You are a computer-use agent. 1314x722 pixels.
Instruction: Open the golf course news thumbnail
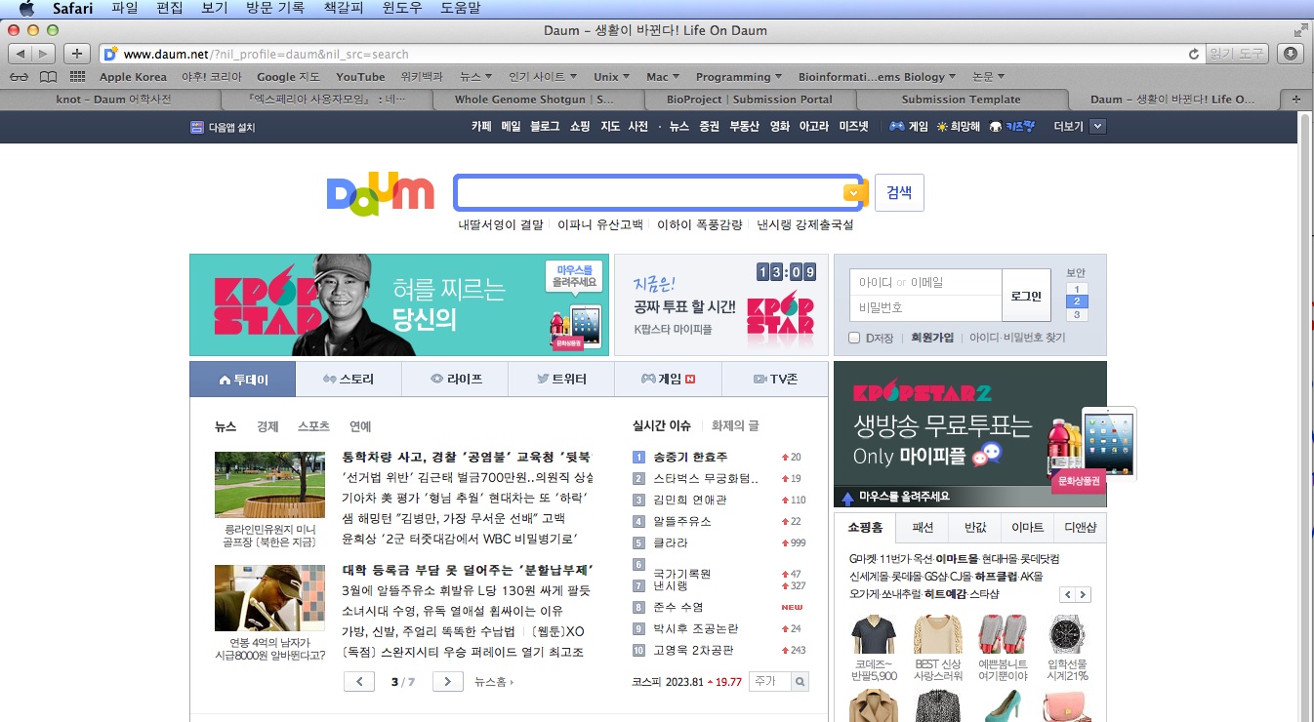270,485
